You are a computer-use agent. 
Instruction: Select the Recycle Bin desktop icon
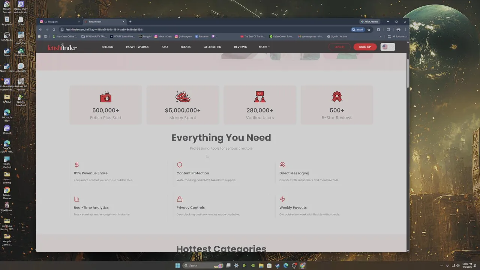pyautogui.click(x=7, y=21)
